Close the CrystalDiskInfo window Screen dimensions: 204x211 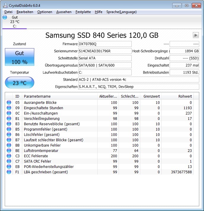(197, 6)
